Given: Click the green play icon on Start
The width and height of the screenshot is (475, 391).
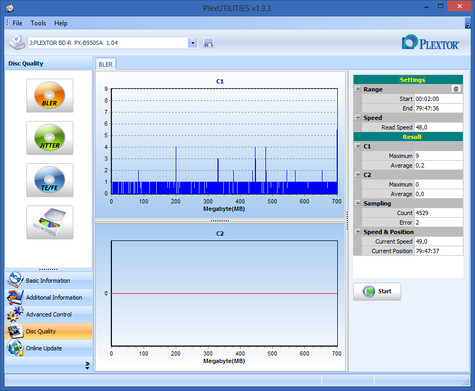Looking at the screenshot, I should (369, 291).
